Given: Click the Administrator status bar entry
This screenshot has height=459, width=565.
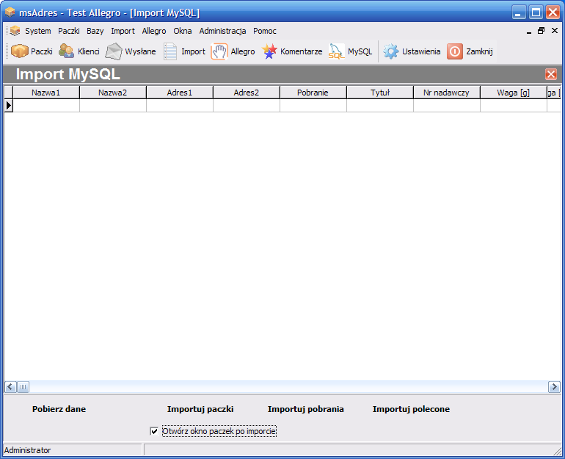Looking at the screenshot, I should click(x=27, y=450).
